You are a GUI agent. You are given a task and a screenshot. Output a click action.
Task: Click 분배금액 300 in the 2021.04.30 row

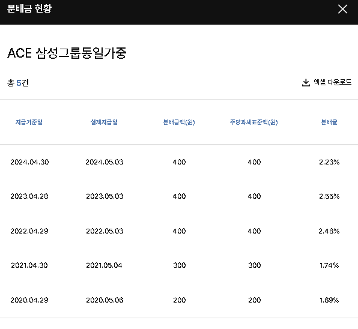(179, 265)
